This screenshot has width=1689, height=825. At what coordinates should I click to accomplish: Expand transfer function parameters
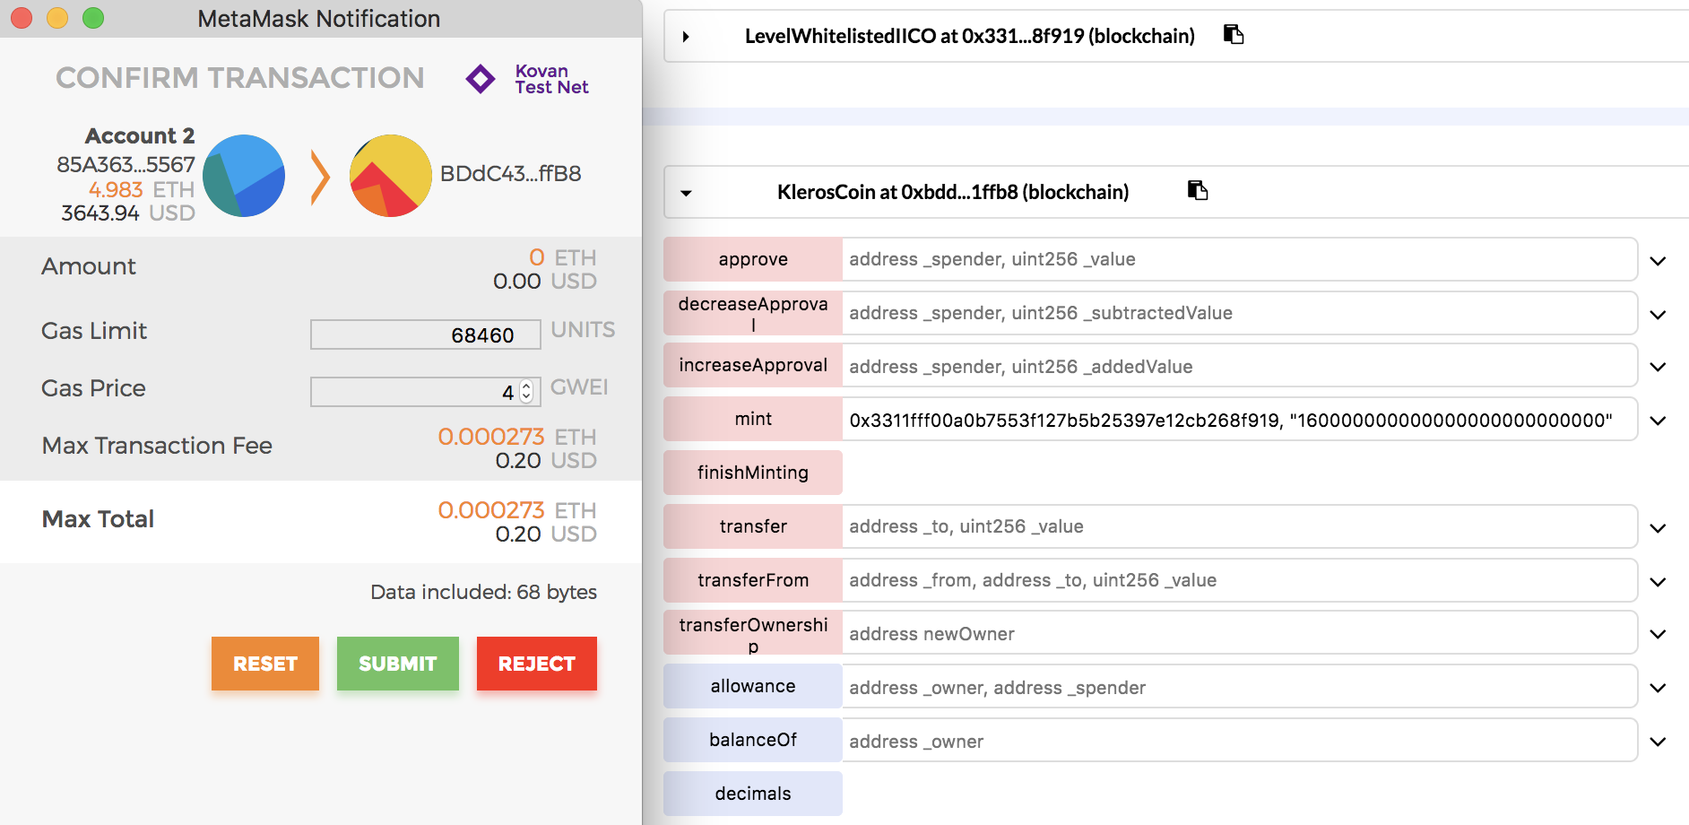click(1659, 528)
